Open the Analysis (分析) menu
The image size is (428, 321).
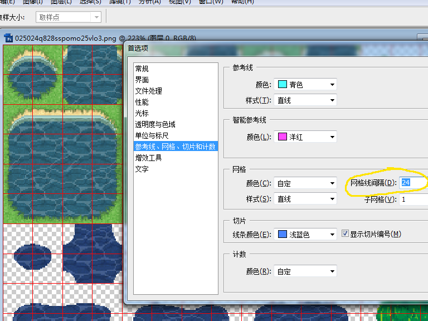[149, 2]
